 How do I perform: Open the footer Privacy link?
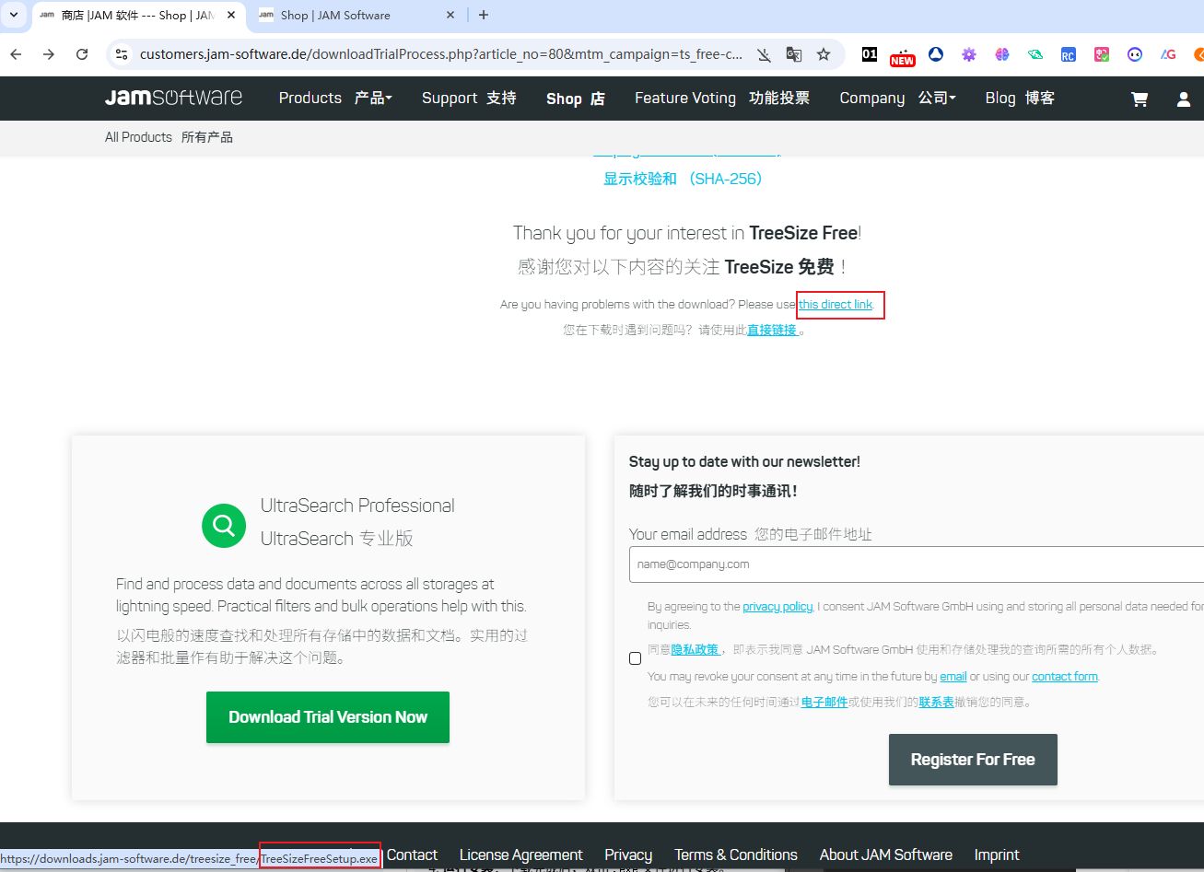(x=628, y=855)
